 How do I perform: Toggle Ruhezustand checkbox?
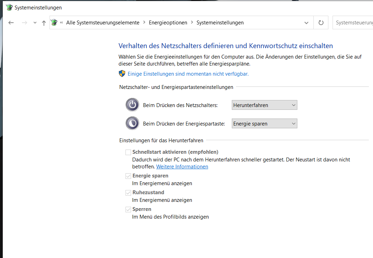point(128,193)
